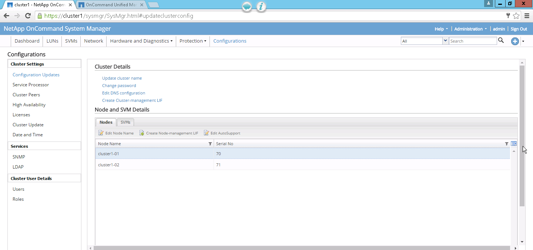533x250 pixels.
Task: Filter the Serial No column
Action: 507,144
